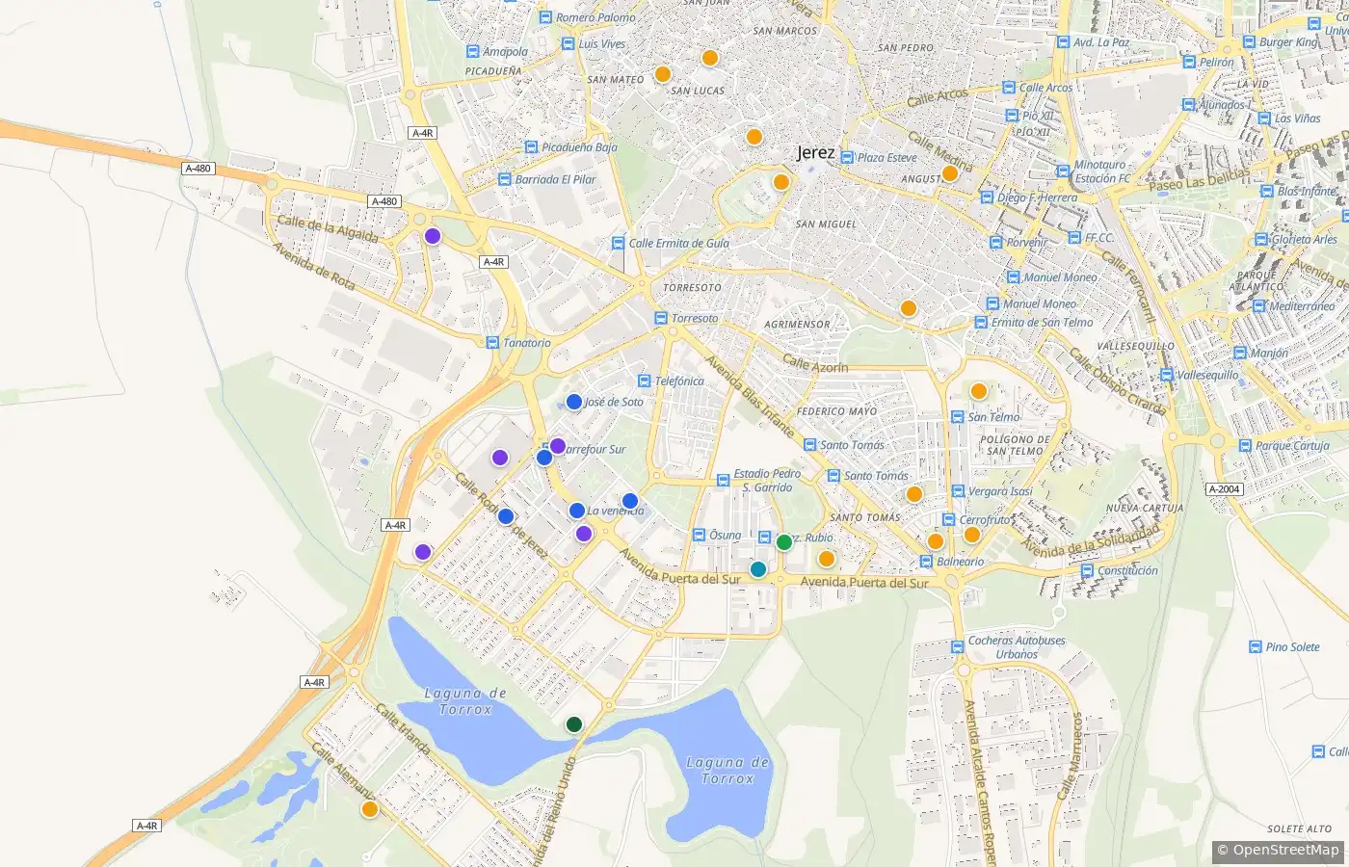Screen dimensions: 1349x867
Task: Click the orange marker on Calle Alemania
Action: click(x=370, y=809)
